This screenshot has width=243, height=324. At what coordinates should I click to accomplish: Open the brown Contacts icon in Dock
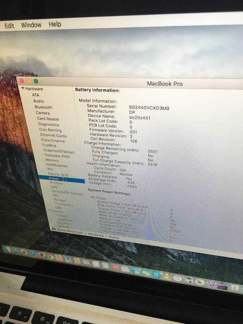tap(77, 261)
